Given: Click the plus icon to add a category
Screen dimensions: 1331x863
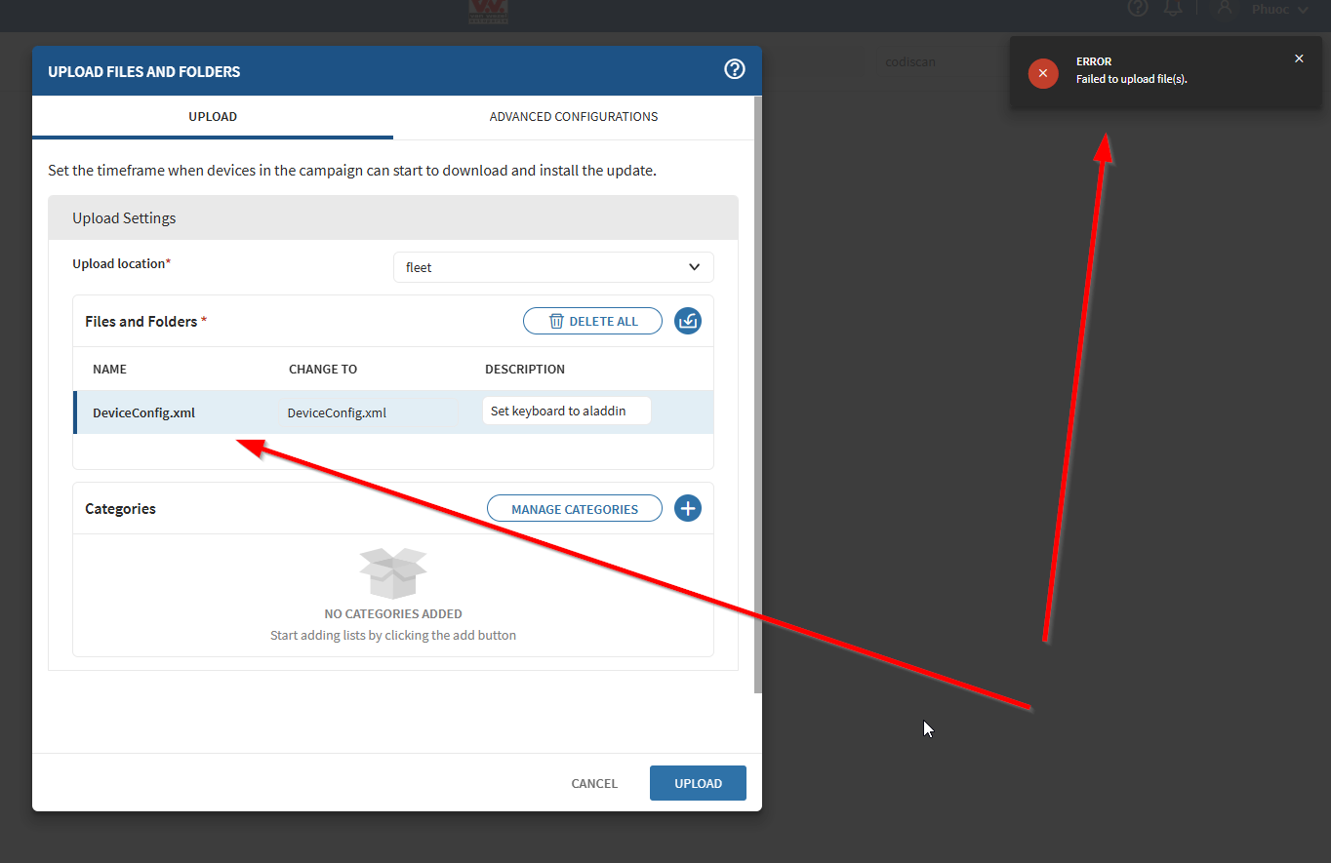Looking at the screenshot, I should click(x=688, y=508).
